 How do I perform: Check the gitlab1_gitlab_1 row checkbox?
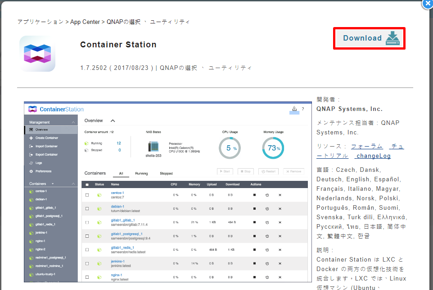(87, 222)
